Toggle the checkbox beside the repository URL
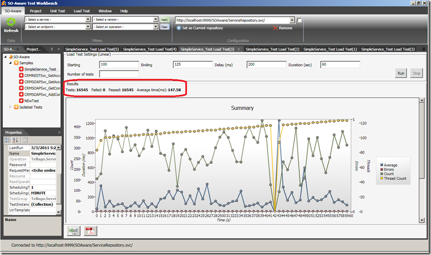This screenshot has height=255, width=431. 299,20
